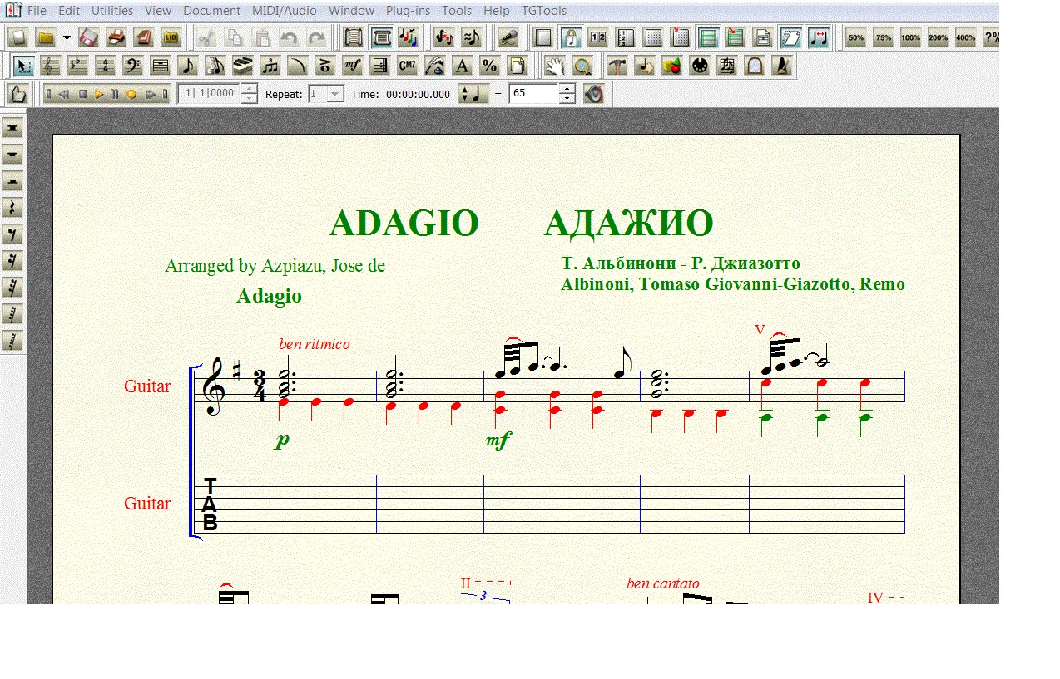Select the Hand Grabber tool
The image size is (1060, 679).
pos(555,66)
